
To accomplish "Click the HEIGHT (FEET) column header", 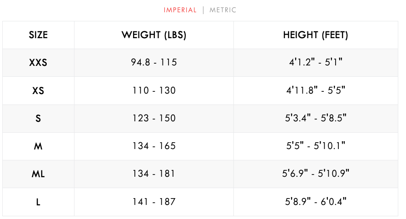I will tap(316, 35).
